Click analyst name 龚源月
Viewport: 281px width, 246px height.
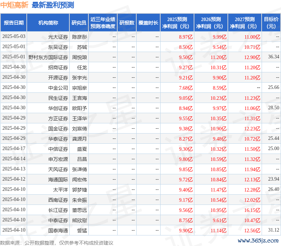(79, 139)
